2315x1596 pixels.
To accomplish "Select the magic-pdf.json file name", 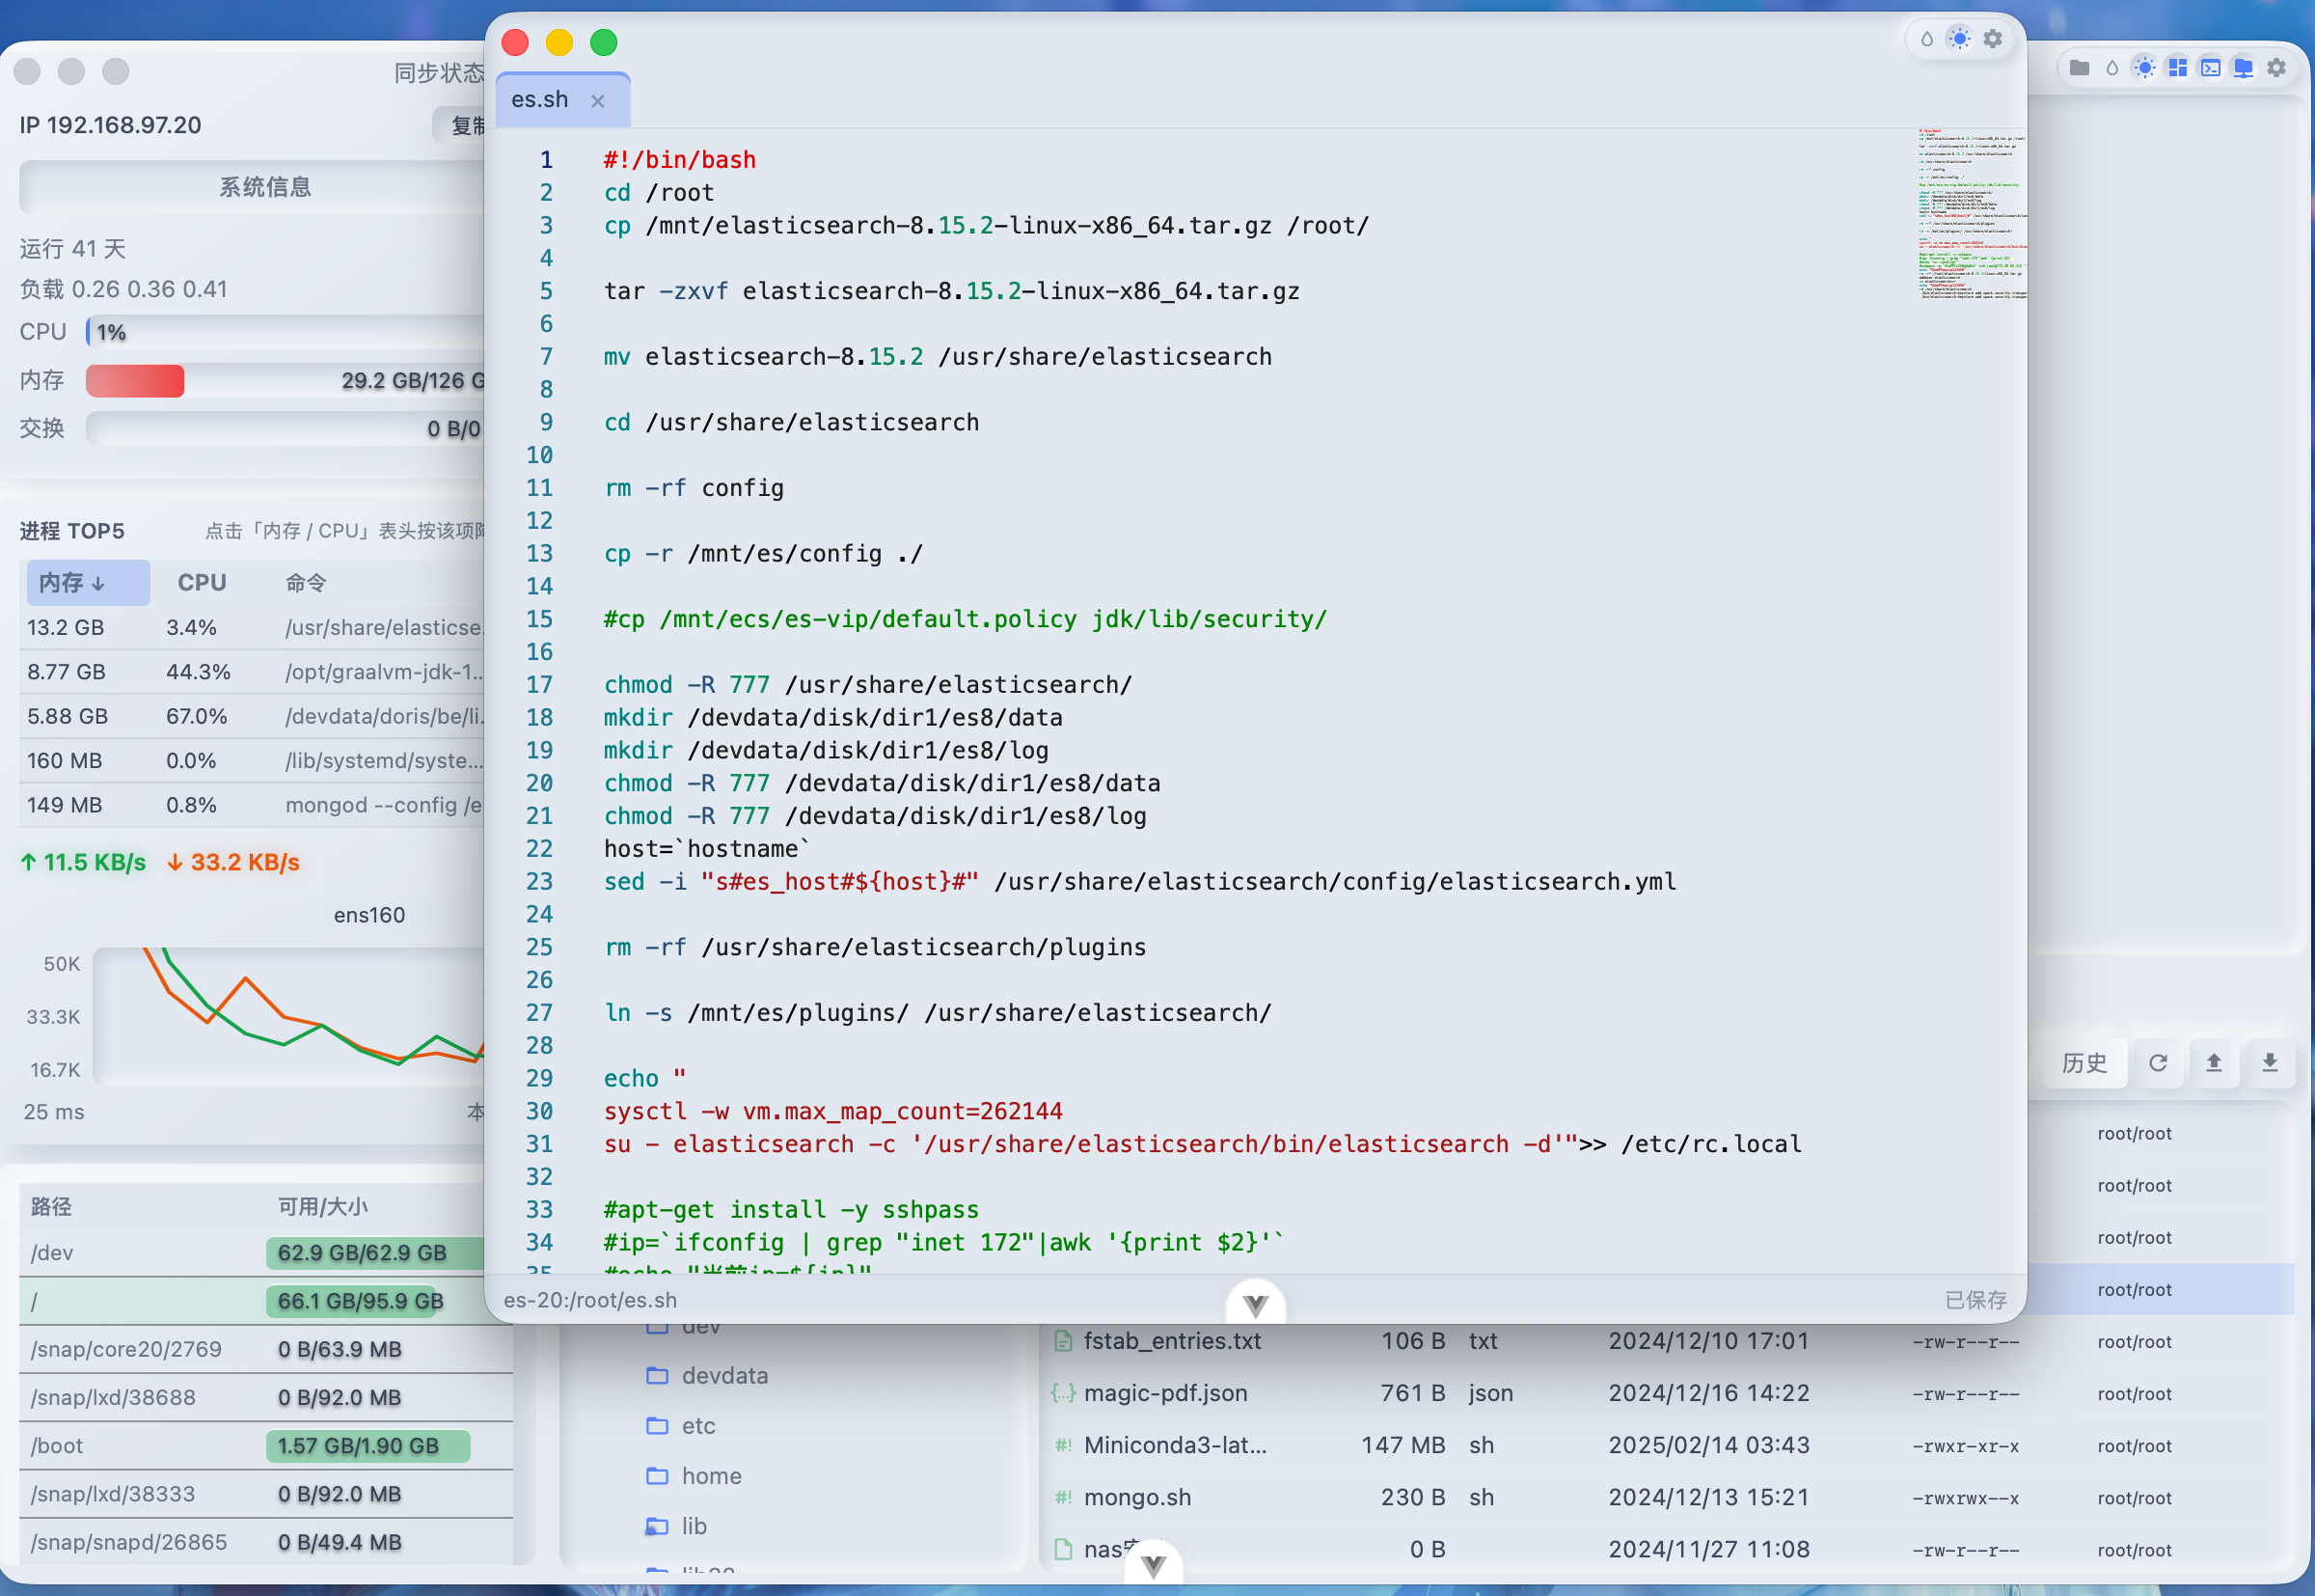I will (1165, 1393).
